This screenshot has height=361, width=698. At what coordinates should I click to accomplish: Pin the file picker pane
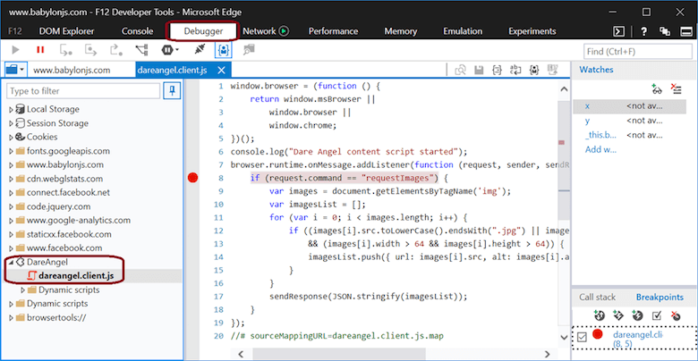click(170, 90)
